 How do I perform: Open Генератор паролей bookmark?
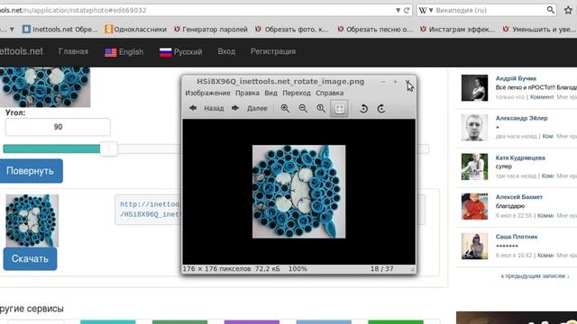[x=211, y=29]
